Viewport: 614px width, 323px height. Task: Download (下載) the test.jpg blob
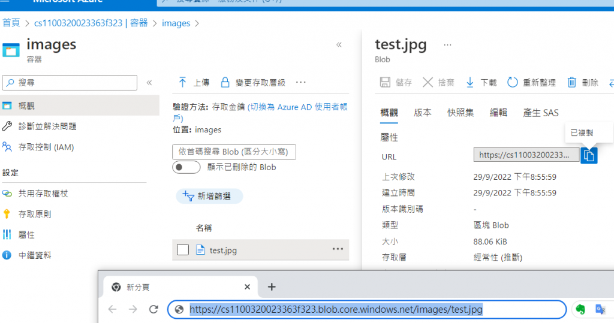click(x=481, y=83)
